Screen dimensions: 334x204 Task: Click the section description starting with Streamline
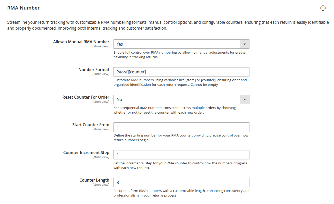pos(168,25)
